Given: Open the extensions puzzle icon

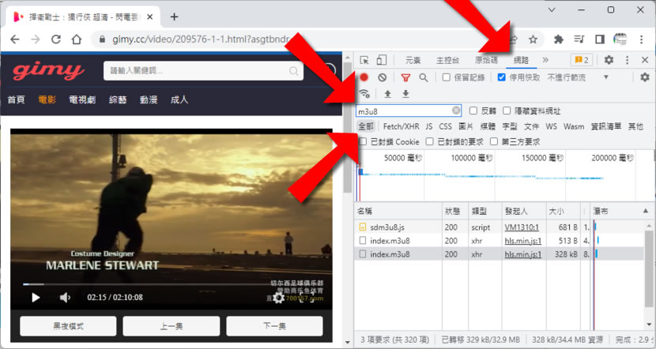Looking at the screenshot, I should click(x=559, y=39).
